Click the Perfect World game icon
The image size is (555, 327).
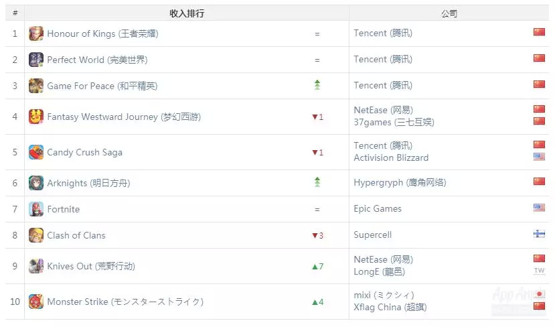36,60
